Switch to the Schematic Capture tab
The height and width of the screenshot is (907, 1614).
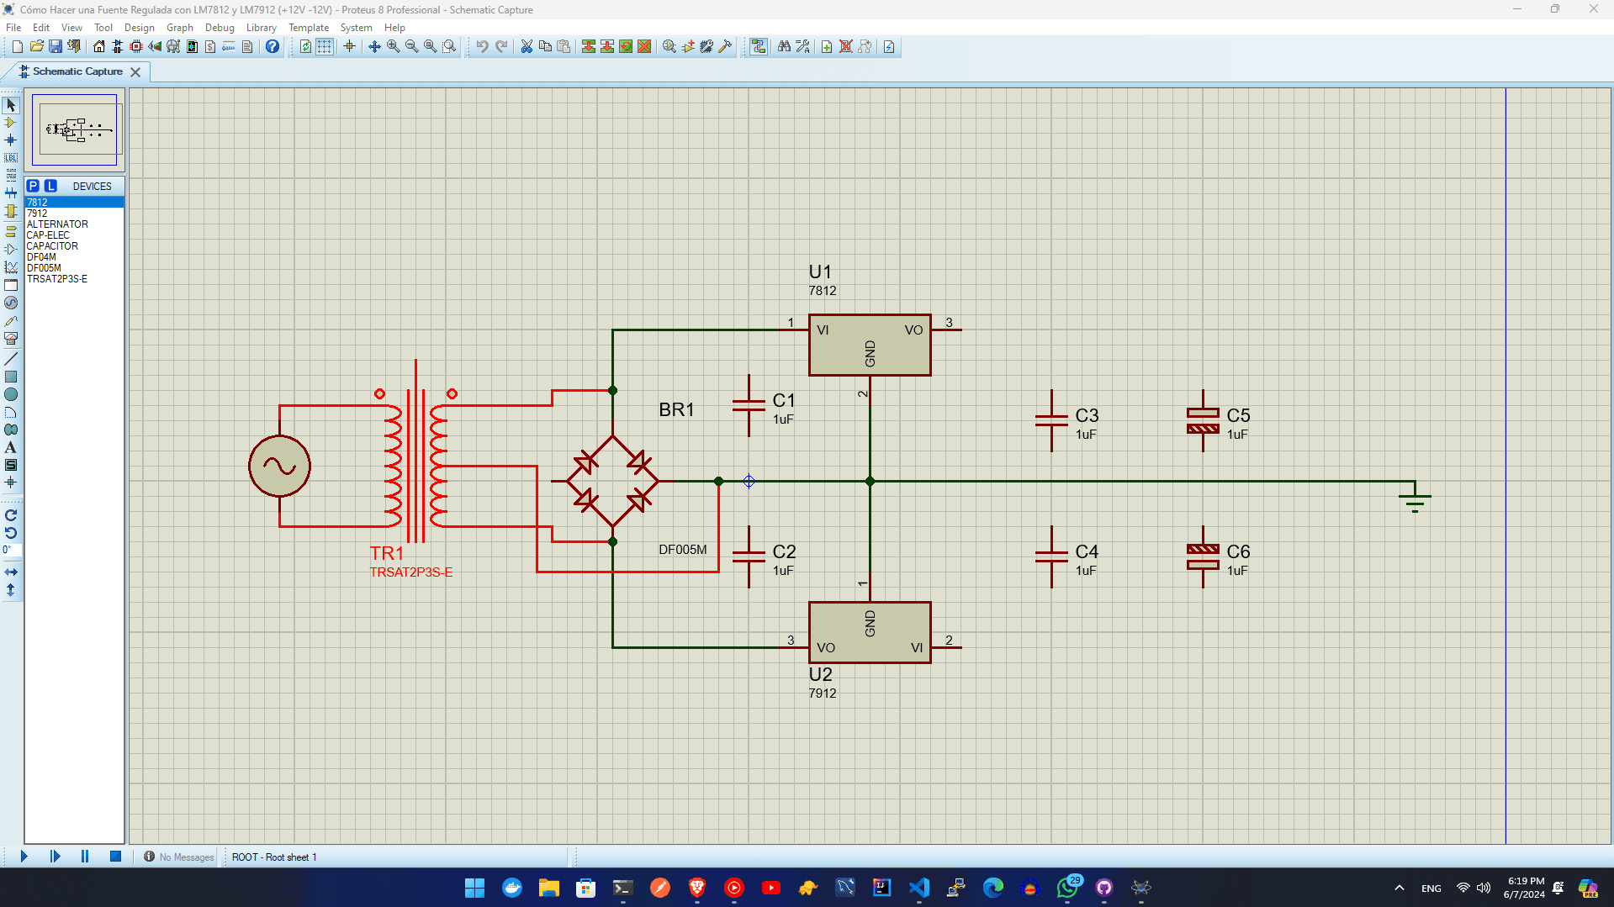(x=76, y=71)
